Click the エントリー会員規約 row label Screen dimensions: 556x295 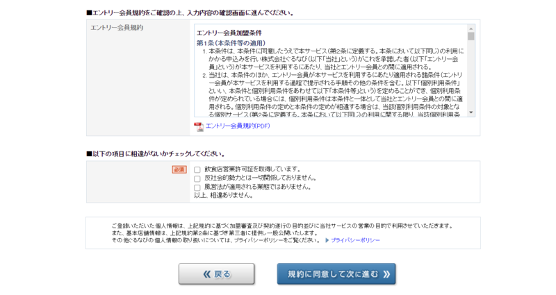pos(117,28)
